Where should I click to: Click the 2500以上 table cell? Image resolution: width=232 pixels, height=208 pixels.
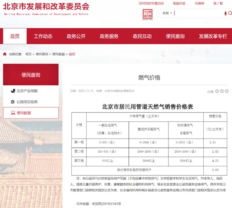pos(148,161)
